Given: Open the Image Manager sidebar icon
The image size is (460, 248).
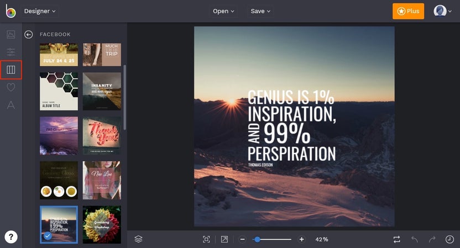Looking at the screenshot, I should (11, 35).
